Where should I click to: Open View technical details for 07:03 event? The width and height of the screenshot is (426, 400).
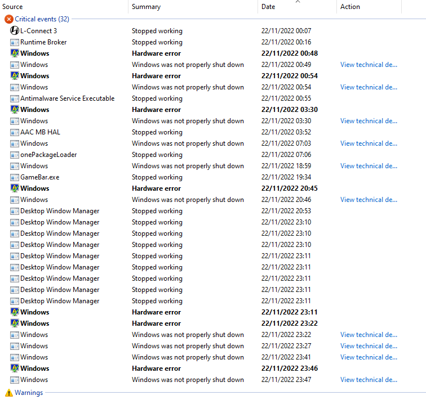(x=369, y=143)
